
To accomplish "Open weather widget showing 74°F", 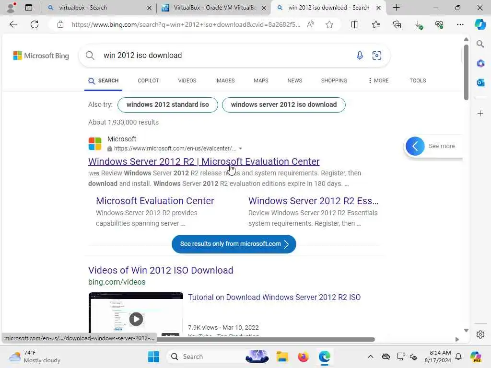I will coord(35,356).
